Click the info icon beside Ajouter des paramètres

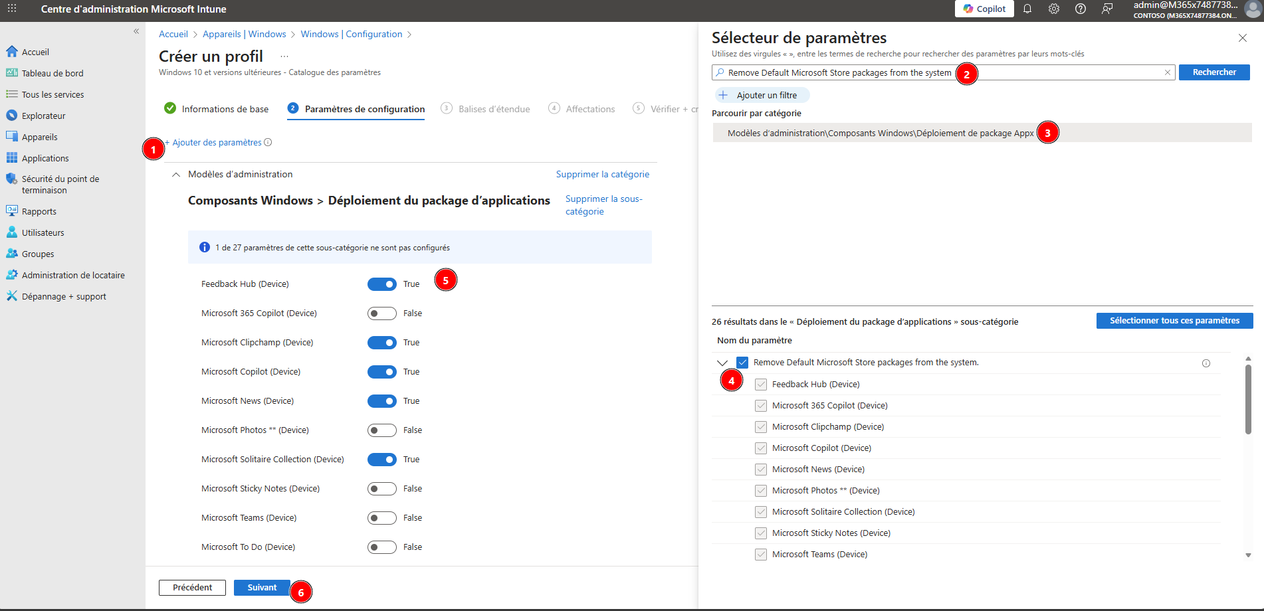pyautogui.click(x=268, y=142)
